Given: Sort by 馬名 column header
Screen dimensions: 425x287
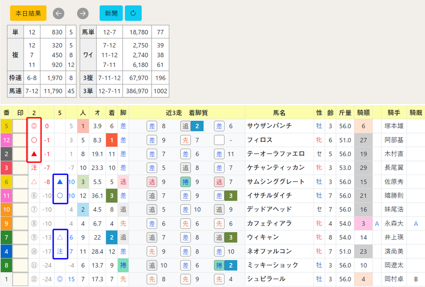Looking at the screenshot, I should (x=279, y=112).
